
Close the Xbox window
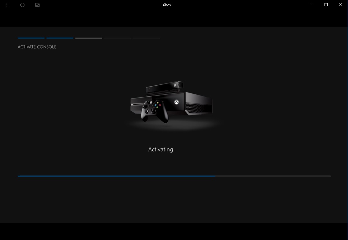340,5
